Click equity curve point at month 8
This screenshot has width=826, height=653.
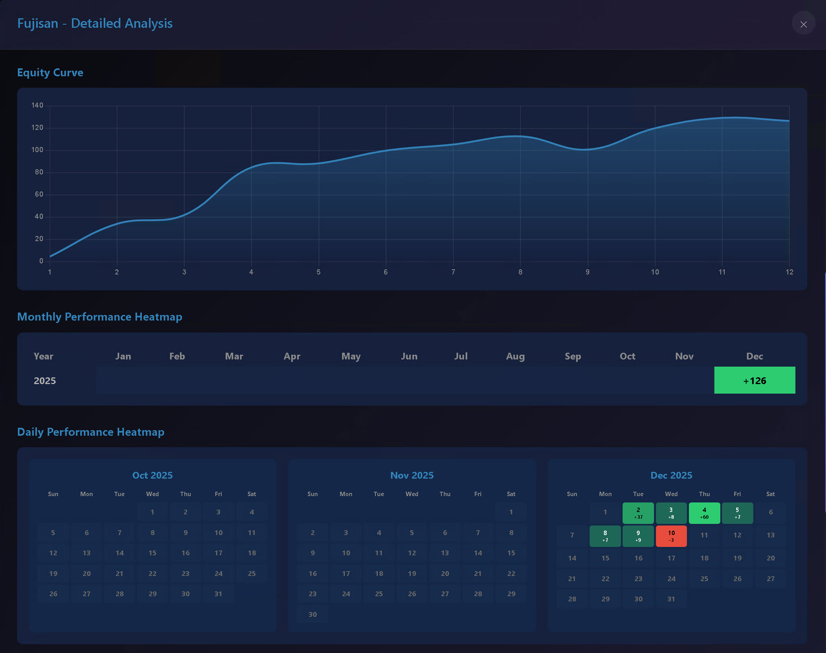click(x=520, y=136)
